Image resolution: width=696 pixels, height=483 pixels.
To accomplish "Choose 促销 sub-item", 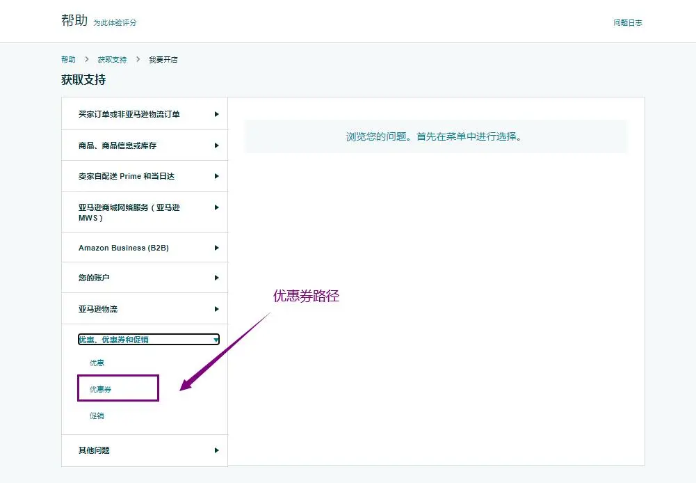I will tap(97, 416).
